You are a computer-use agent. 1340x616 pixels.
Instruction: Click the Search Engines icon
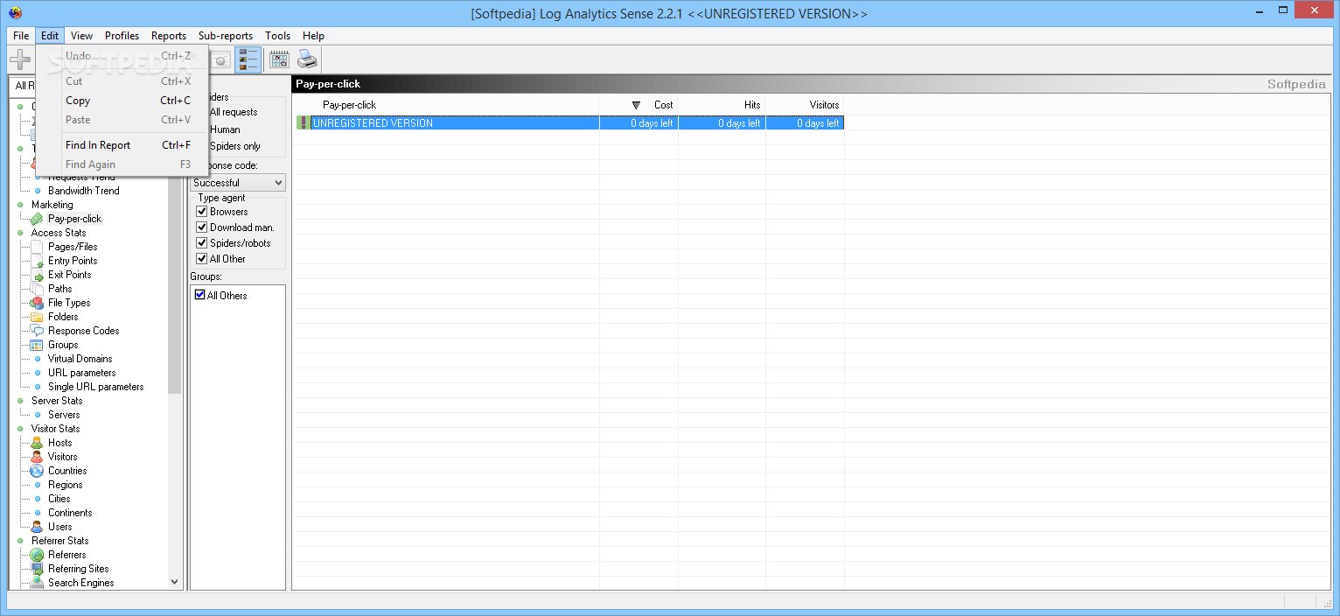coord(37,583)
